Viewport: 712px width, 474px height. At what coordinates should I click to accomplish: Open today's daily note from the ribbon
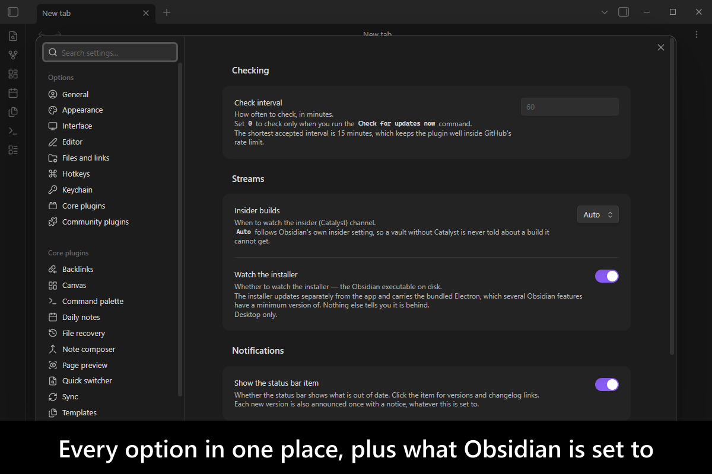(x=13, y=93)
